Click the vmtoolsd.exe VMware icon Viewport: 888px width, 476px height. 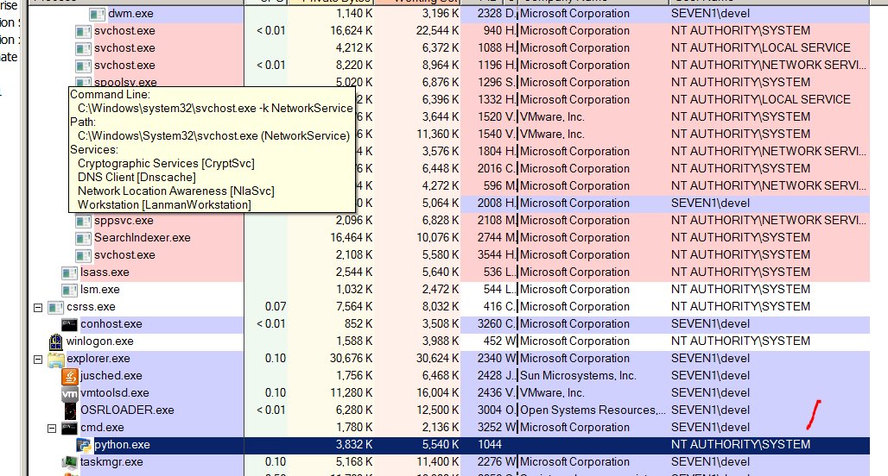point(70,393)
